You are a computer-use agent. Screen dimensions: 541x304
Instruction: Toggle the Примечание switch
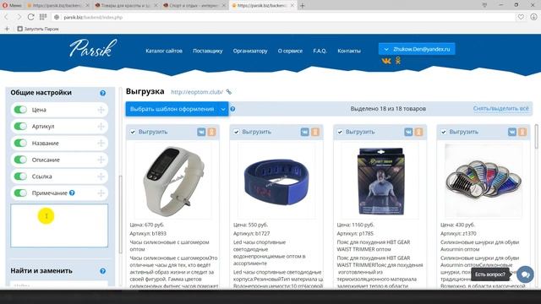(x=20, y=193)
